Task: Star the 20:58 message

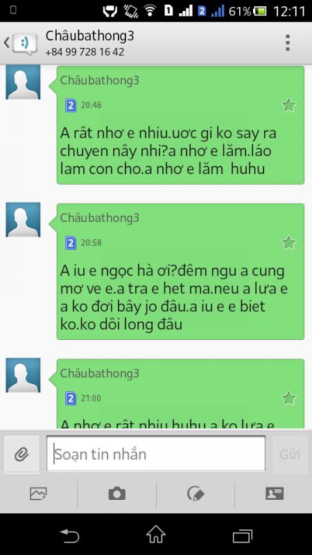Action: [x=289, y=243]
